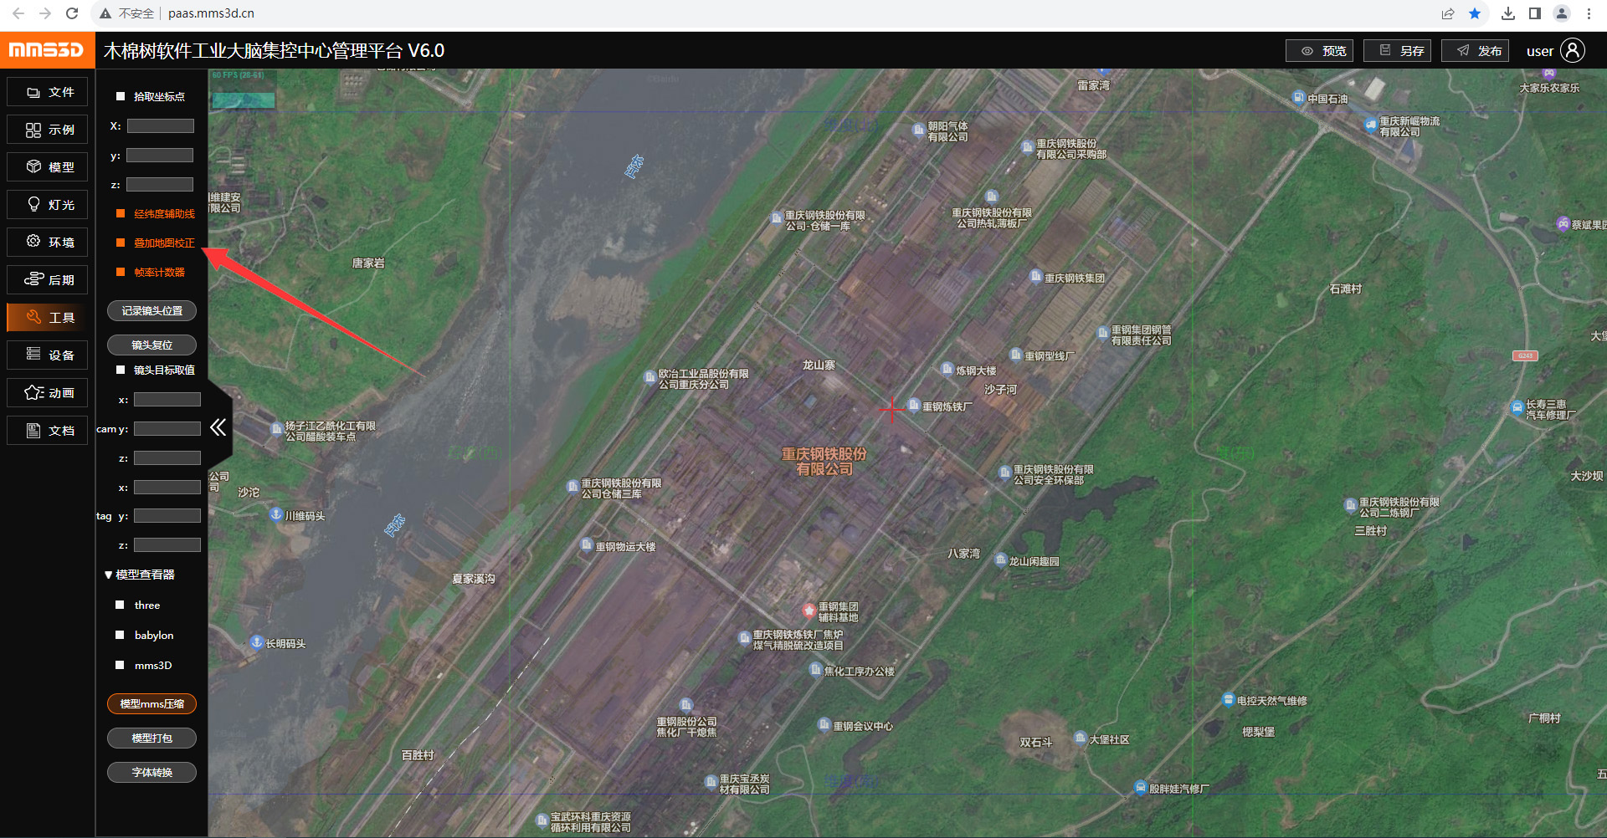1607x838 pixels.
Task: Focus the pick-point y coordinate field
Action: (161, 156)
